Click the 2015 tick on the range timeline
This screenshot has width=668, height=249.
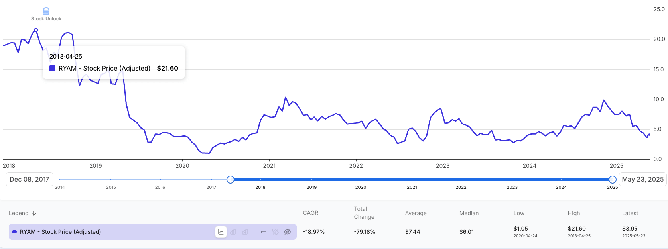coord(111,187)
